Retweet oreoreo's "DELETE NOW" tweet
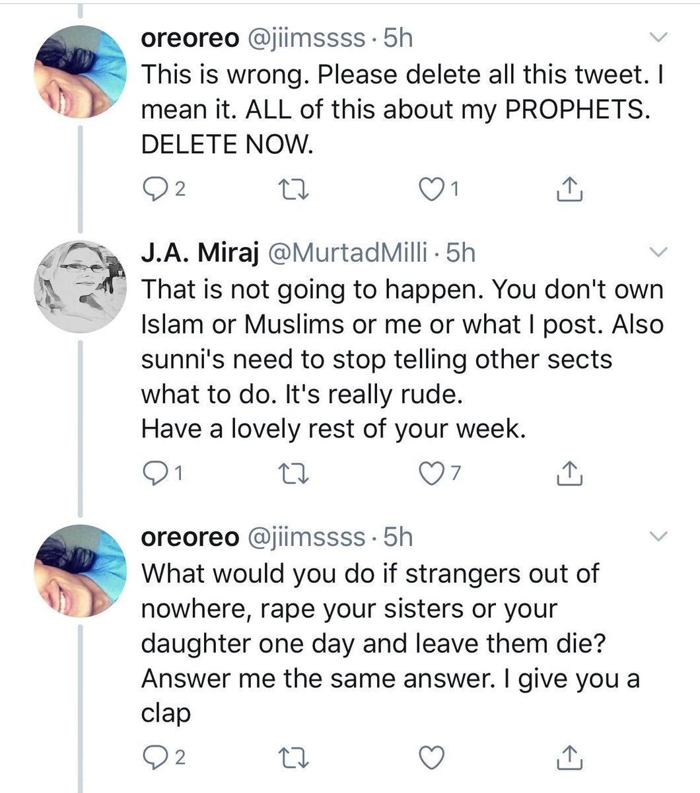Viewport: 700px width, 793px height. (293, 190)
